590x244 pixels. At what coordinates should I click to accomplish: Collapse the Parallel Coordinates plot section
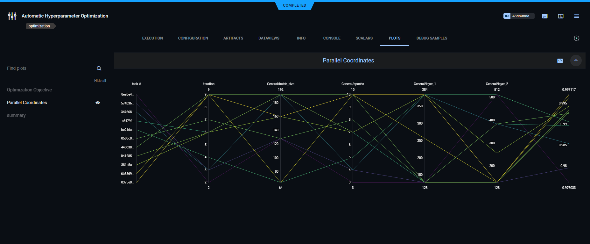coord(576,61)
